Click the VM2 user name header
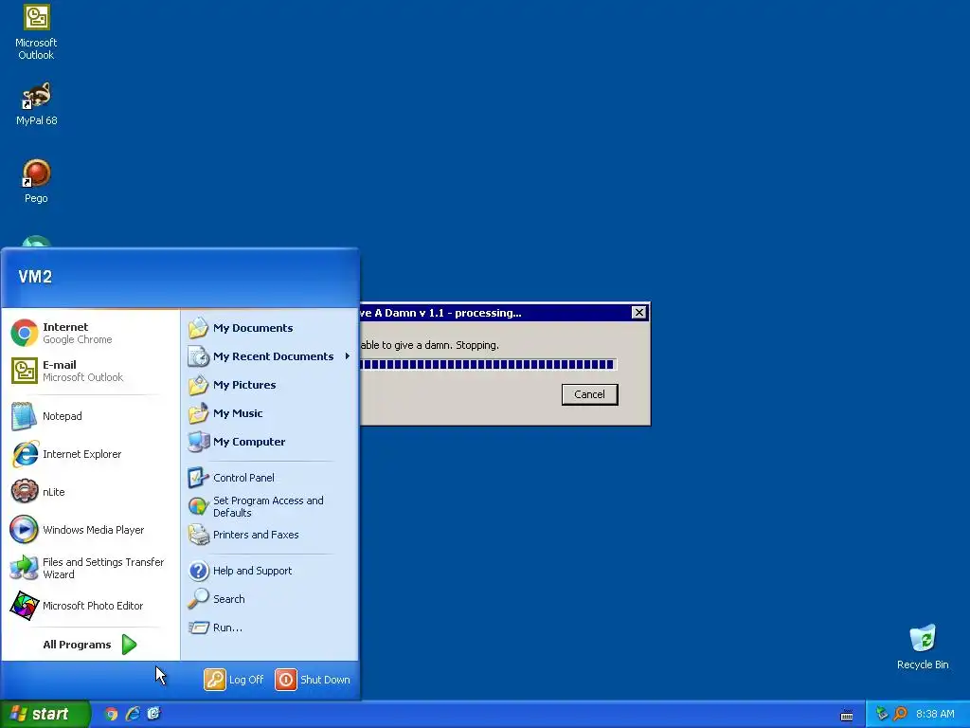 click(35, 277)
